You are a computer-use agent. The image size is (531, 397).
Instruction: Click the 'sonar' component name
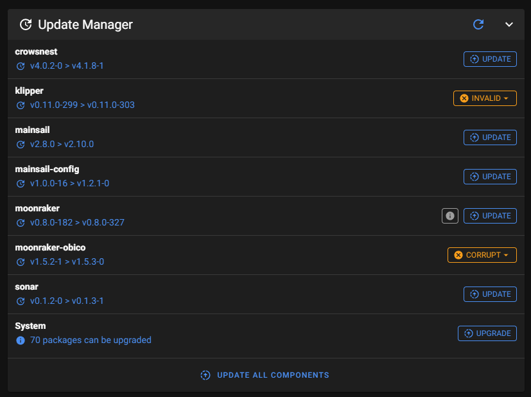click(x=26, y=287)
